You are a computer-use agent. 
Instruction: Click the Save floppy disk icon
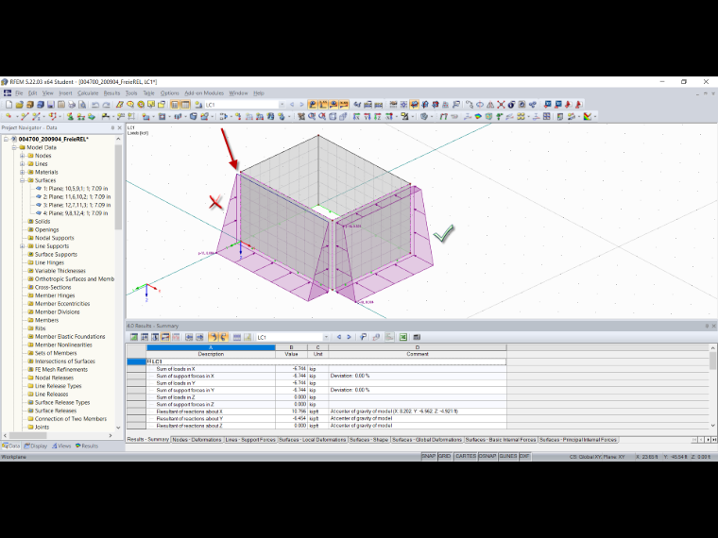[51, 105]
